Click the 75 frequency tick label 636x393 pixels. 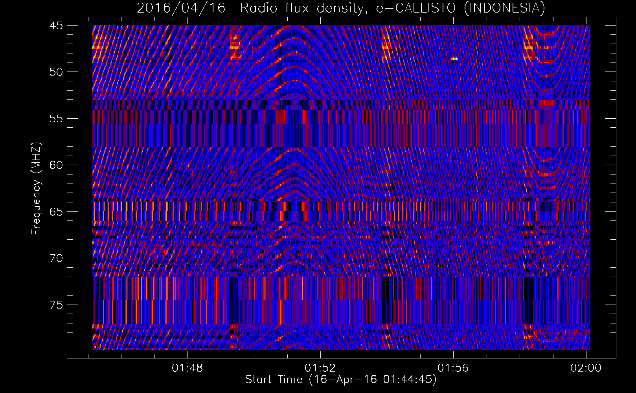coord(56,305)
